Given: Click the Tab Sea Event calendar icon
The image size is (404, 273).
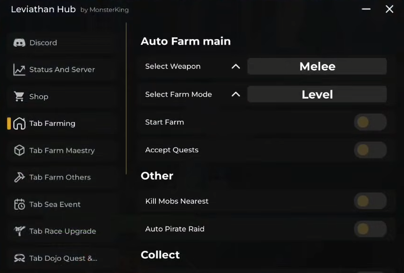Looking at the screenshot, I should tap(19, 205).
